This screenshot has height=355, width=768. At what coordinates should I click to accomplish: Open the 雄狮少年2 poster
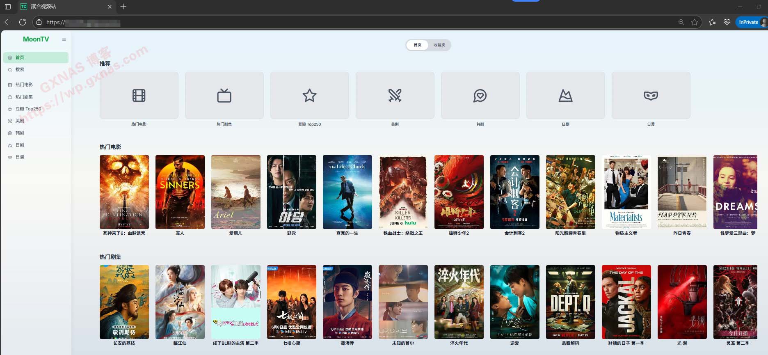click(x=459, y=192)
